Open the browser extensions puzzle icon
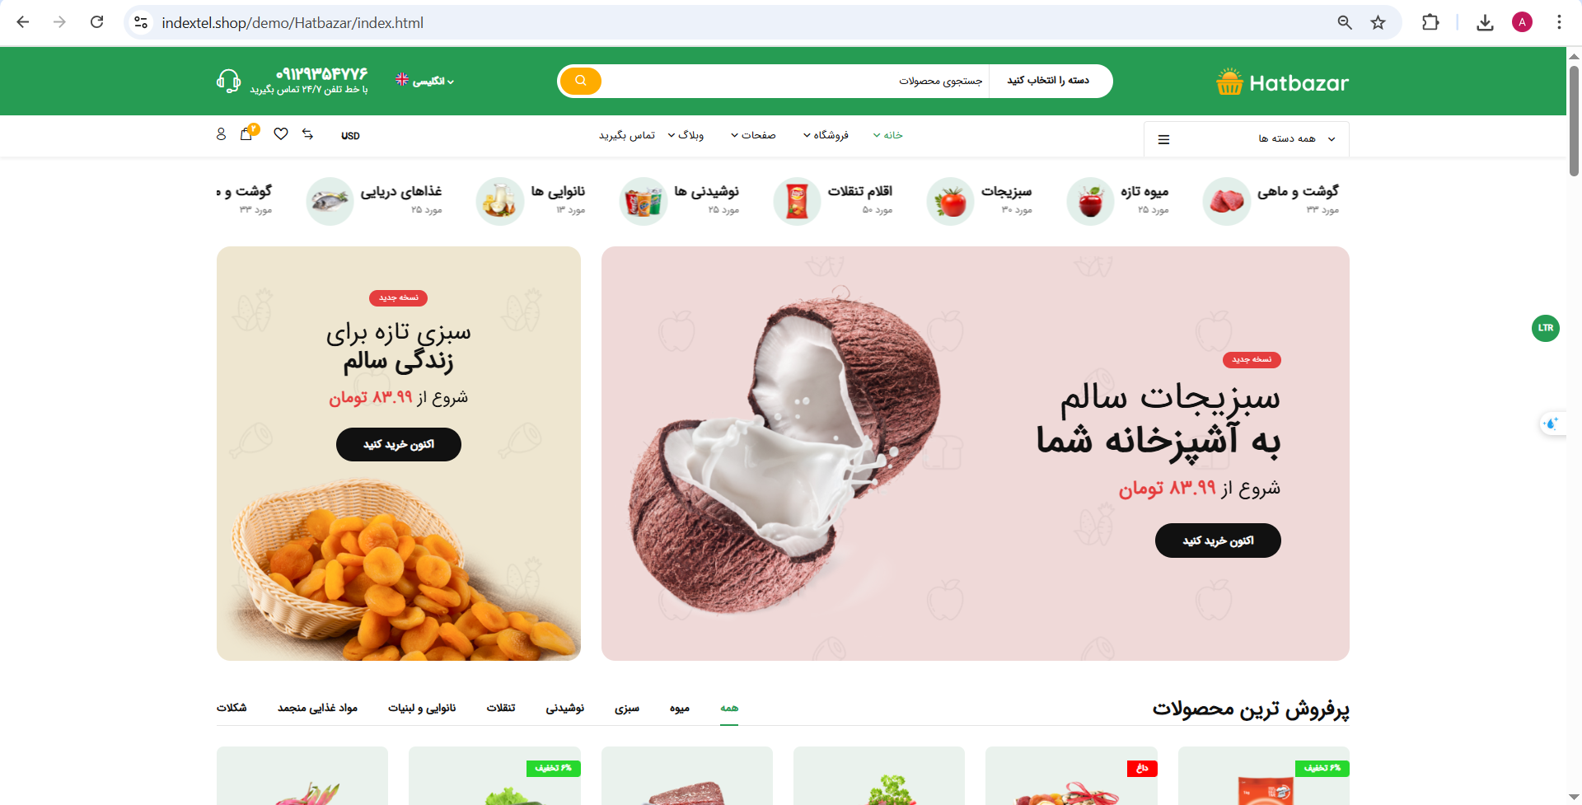The width and height of the screenshot is (1582, 805). (1430, 23)
